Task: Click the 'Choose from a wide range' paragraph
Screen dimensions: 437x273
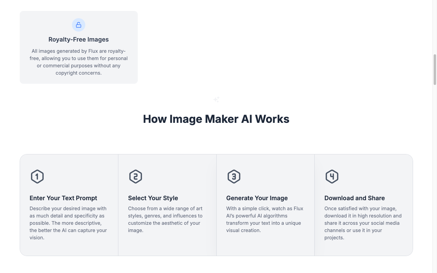Action: (x=166, y=219)
